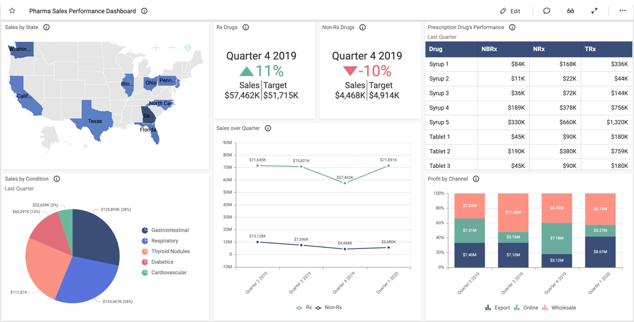Toggle the Non-Rx series in legend

(x=328, y=308)
